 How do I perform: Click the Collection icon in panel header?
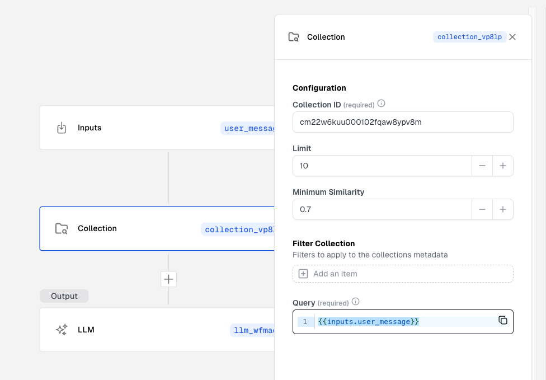coord(294,37)
